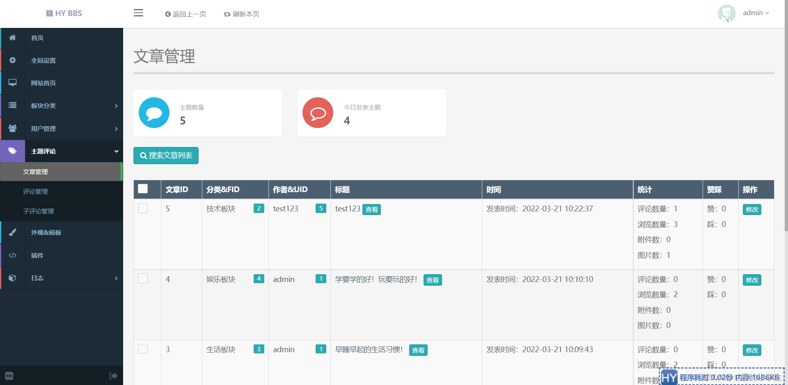Click the HY BBS logo

click(64, 13)
